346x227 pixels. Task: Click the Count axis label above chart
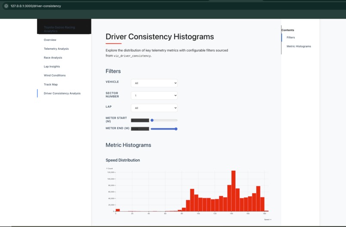pyautogui.click(x=109, y=169)
